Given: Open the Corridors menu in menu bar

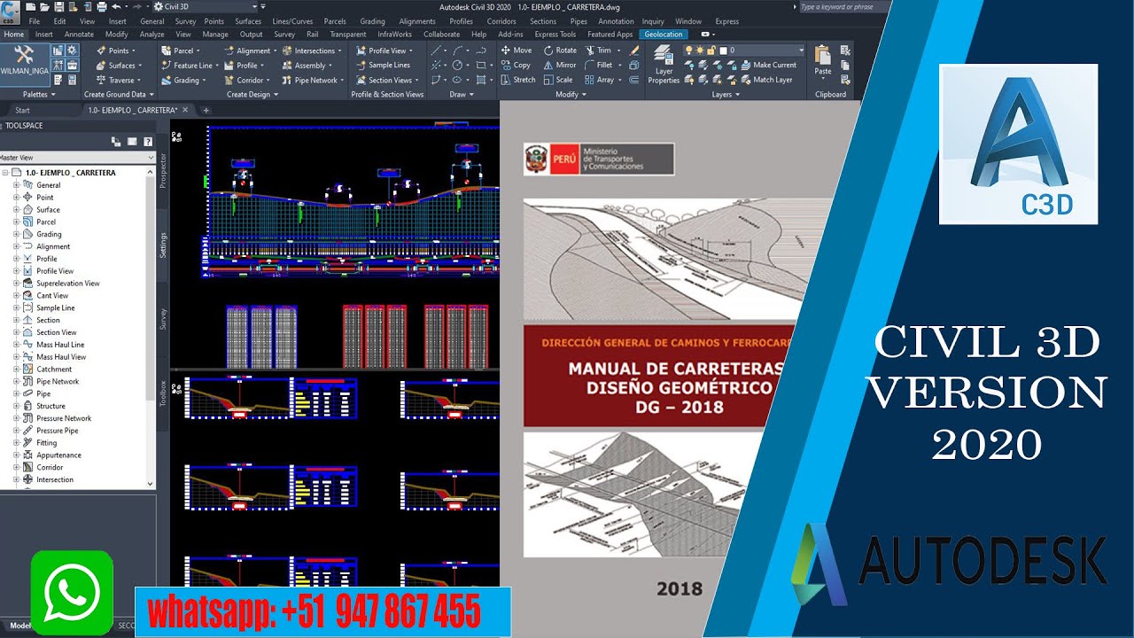Looking at the screenshot, I should (x=501, y=21).
